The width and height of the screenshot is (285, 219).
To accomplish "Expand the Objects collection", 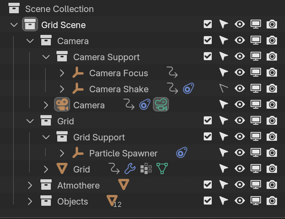I will [x=30, y=201].
